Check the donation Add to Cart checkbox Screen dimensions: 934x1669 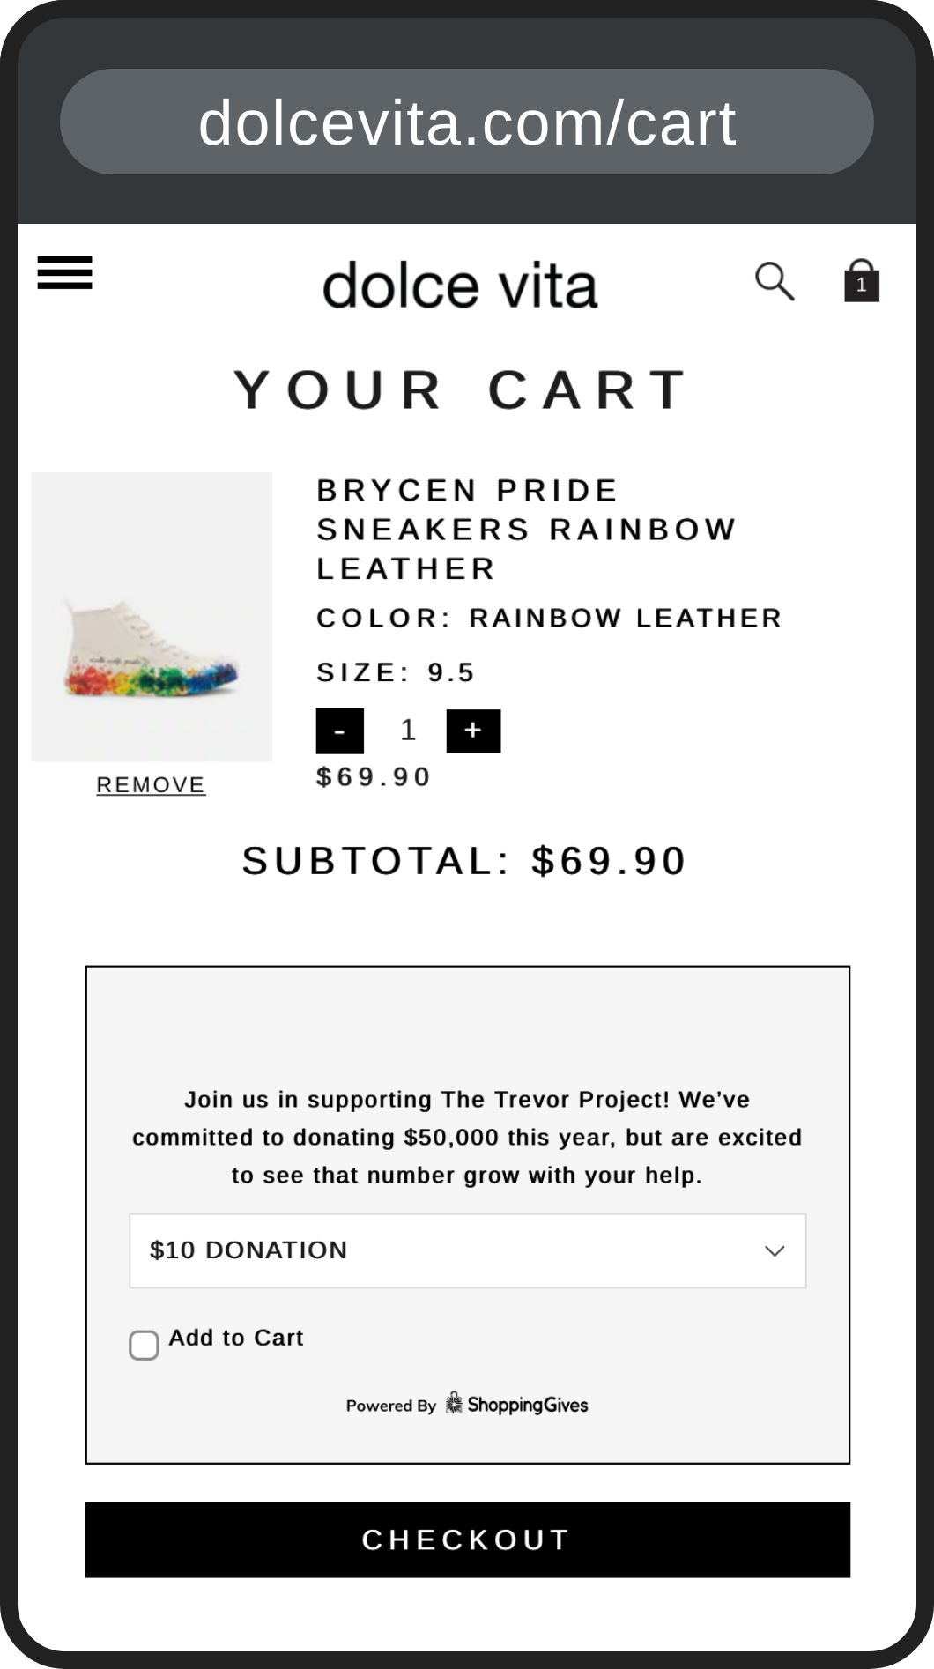144,1345
